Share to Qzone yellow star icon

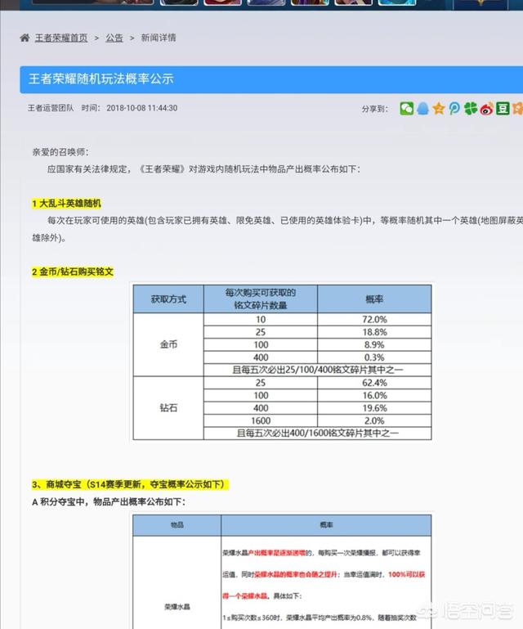[439, 108]
